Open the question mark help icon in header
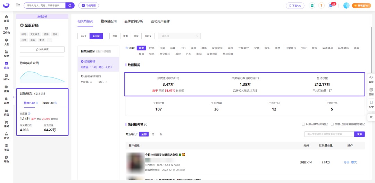The width and height of the screenshot is (375, 183). coord(322,6)
